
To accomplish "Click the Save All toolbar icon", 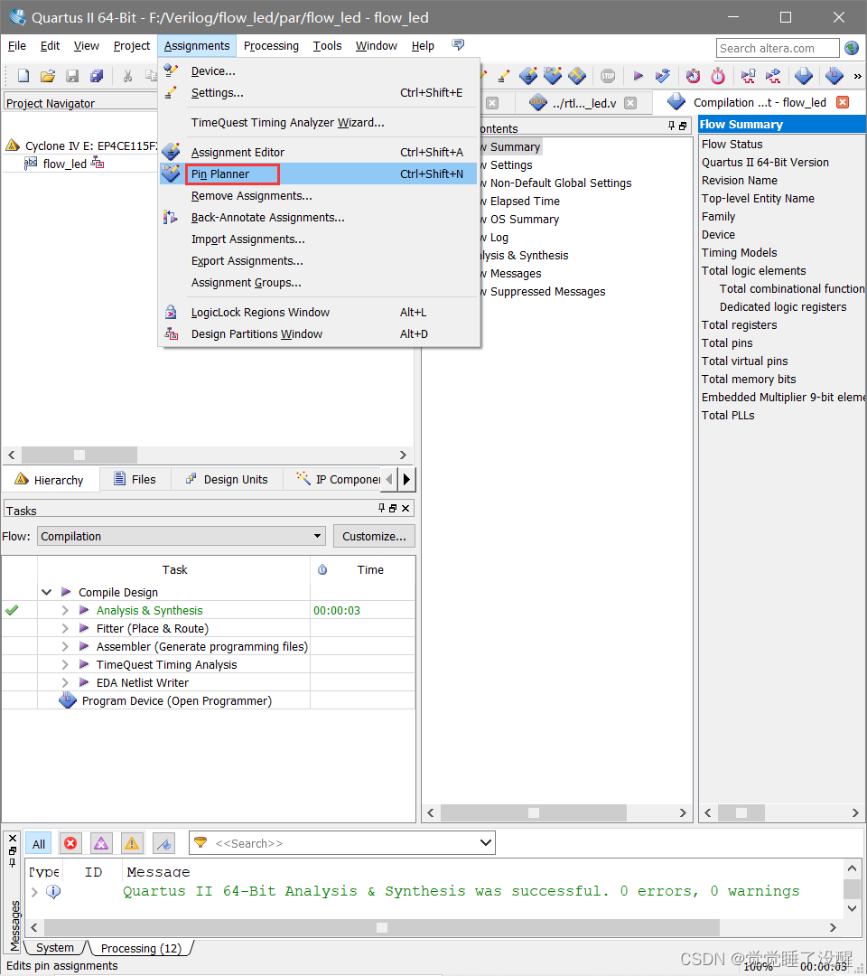I will [97, 76].
